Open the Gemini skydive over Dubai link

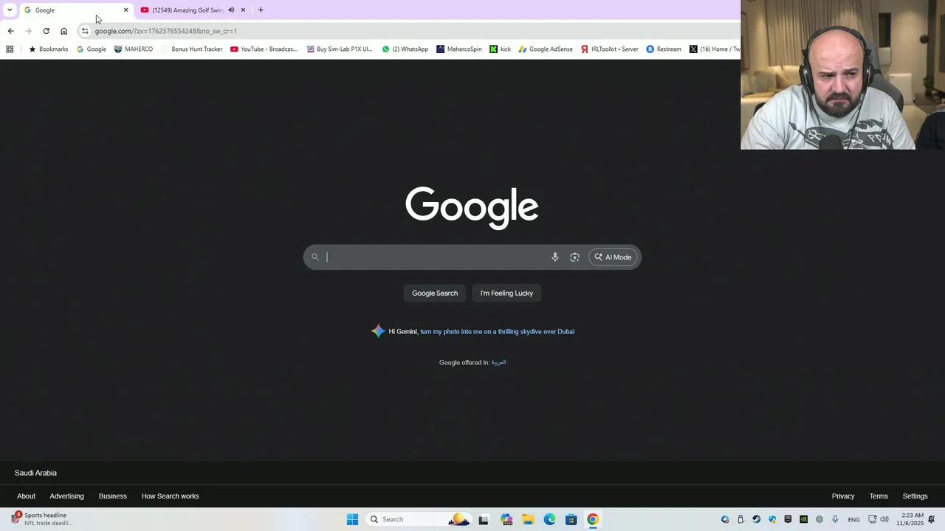497,332
